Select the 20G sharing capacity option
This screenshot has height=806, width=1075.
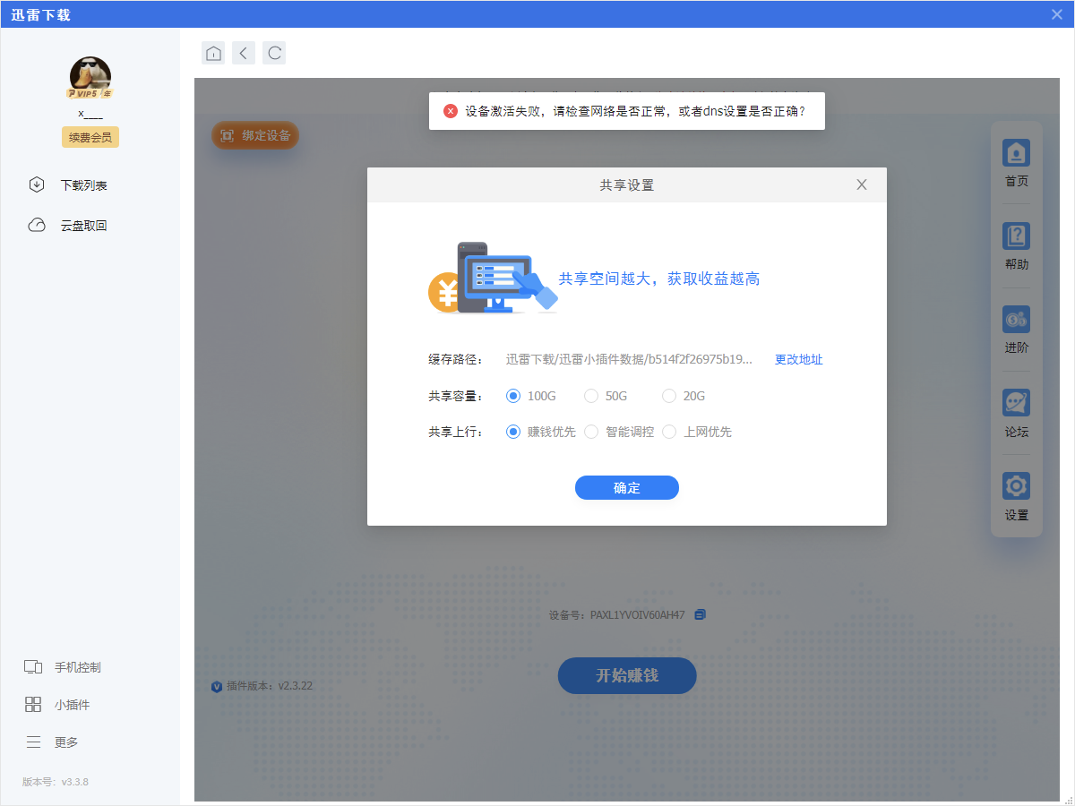click(x=684, y=396)
